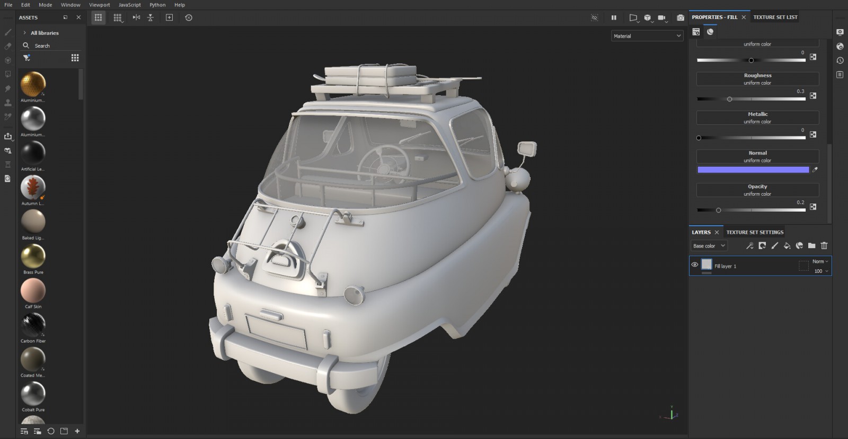Pause viewport rendering with the pause icon
The image size is (848, 439).
[614, 17]
